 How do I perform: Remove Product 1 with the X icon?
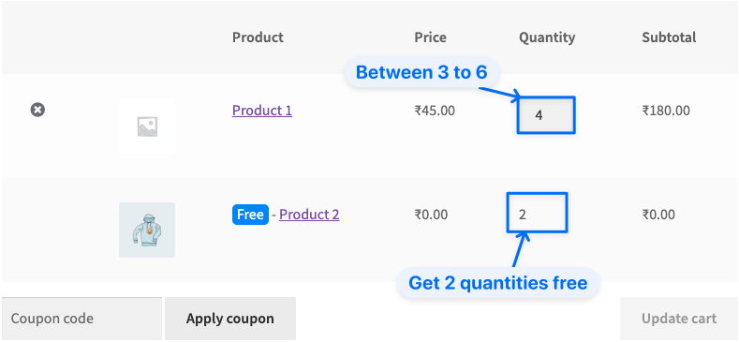[37, 110]
